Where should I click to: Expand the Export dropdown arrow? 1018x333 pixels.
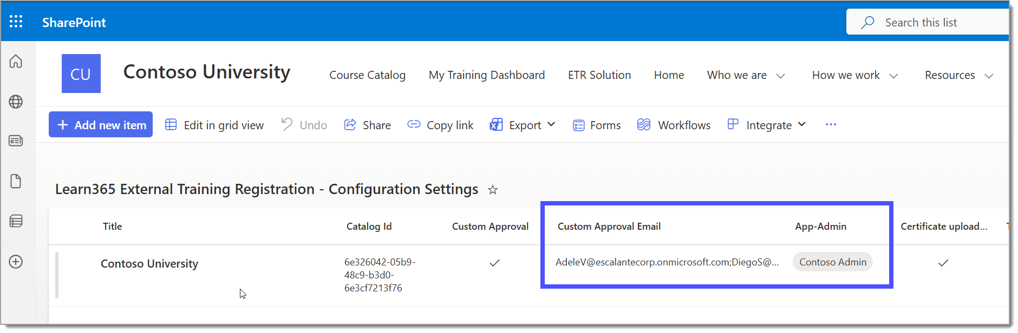pyautogui.click(x=551, y=124)
